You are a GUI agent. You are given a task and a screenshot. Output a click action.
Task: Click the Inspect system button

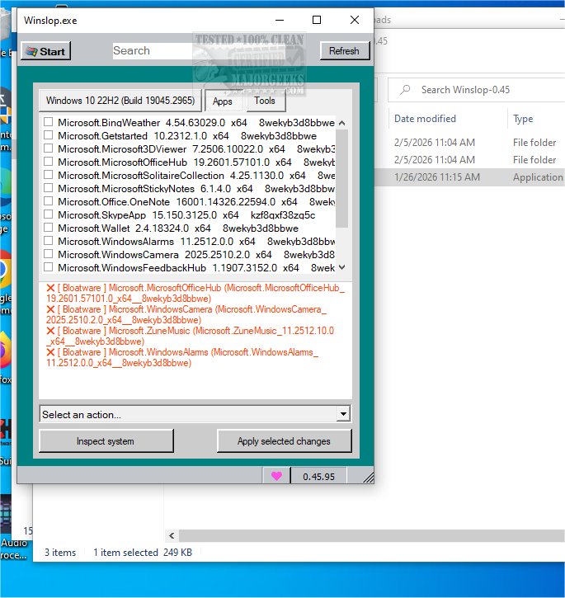pos(106,441)
